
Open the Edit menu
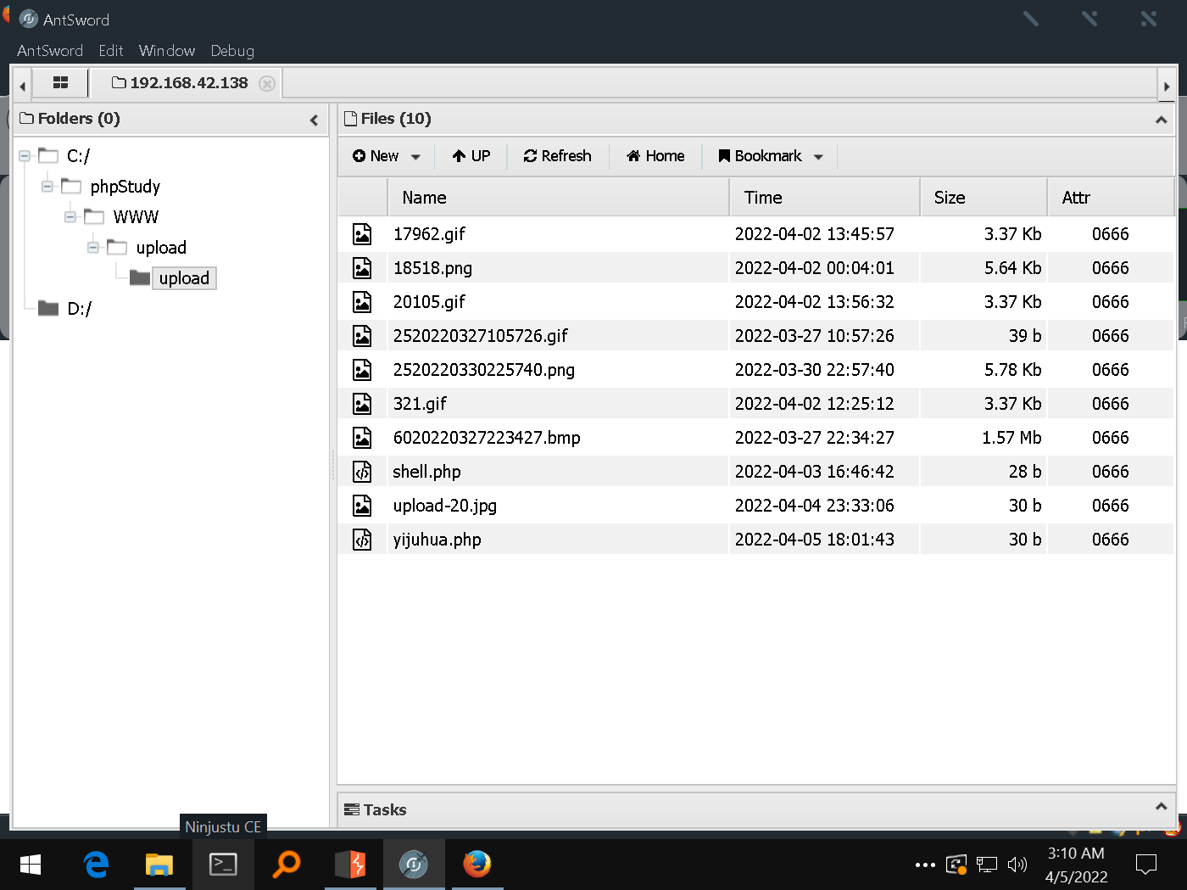(x=111, y=51)
